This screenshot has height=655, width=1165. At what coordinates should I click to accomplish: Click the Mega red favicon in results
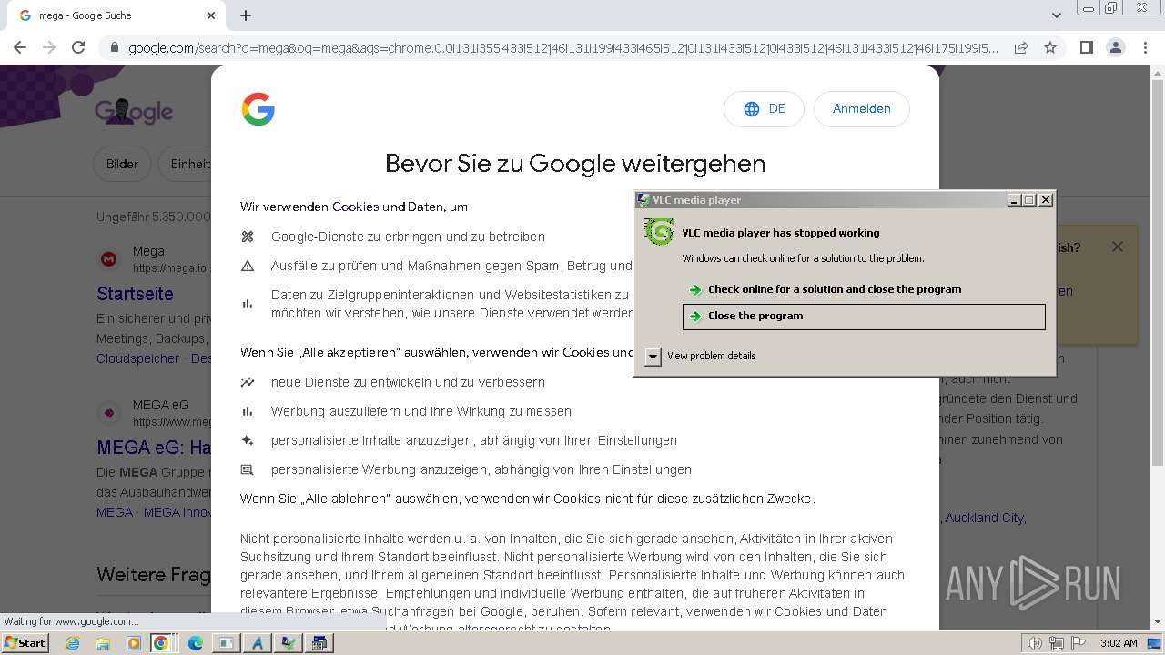click(x=109, y=259)
